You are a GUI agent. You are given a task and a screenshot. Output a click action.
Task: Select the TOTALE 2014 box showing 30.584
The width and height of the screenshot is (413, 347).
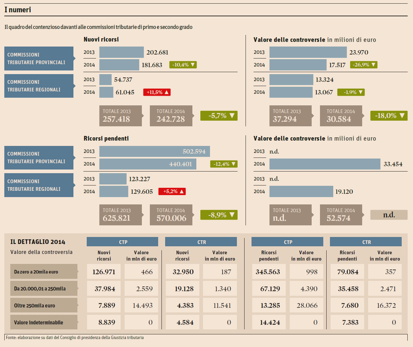pos(341,116)
